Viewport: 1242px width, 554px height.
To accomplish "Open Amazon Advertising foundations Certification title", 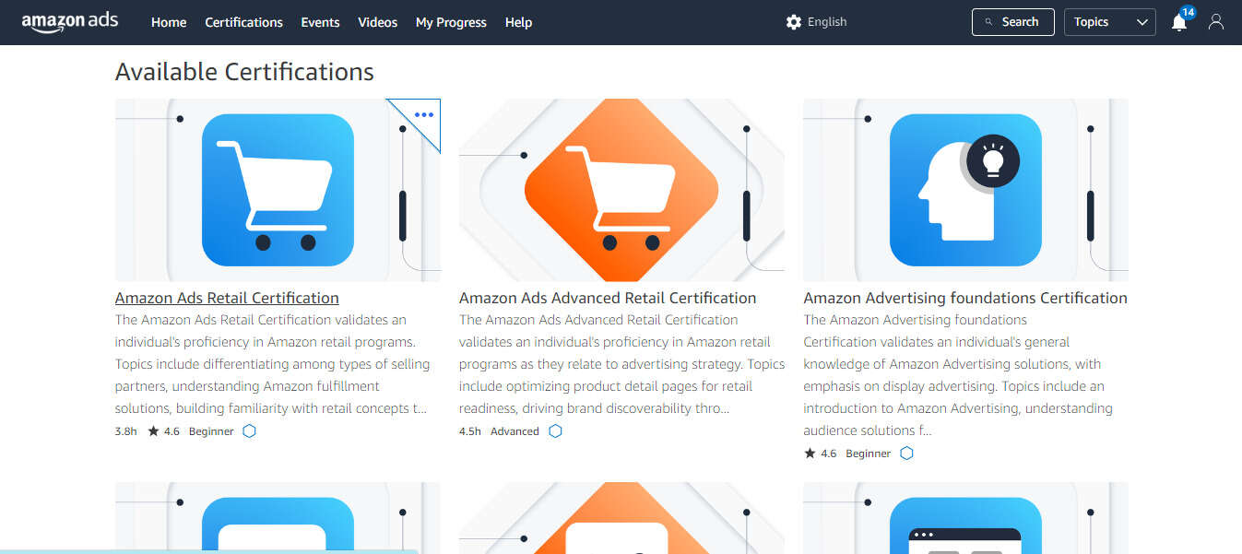I will (x=965, y=298).
